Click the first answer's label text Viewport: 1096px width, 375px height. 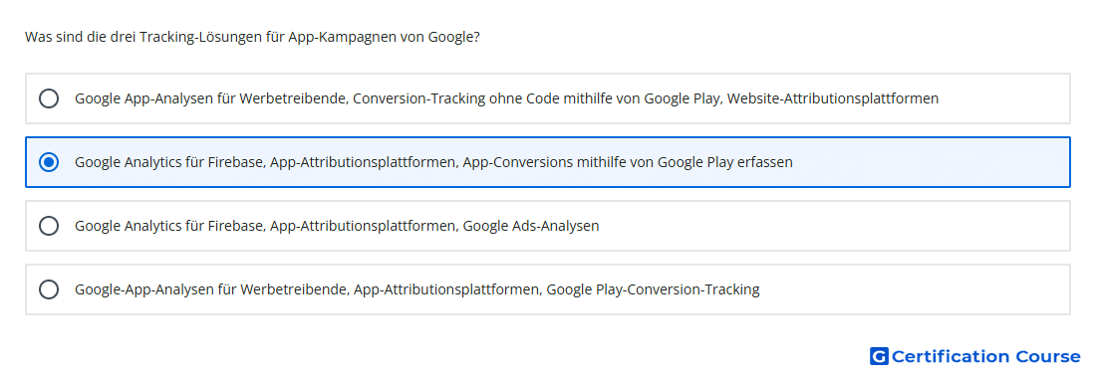tap(507, 98)
